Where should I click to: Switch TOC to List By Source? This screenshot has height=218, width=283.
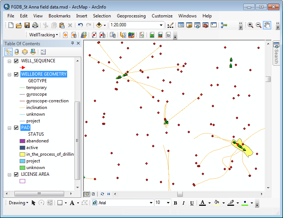click(x=17, y=52)
